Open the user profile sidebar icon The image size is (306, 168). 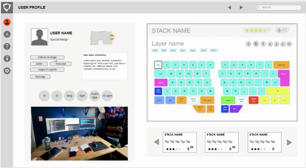(7, 22)
